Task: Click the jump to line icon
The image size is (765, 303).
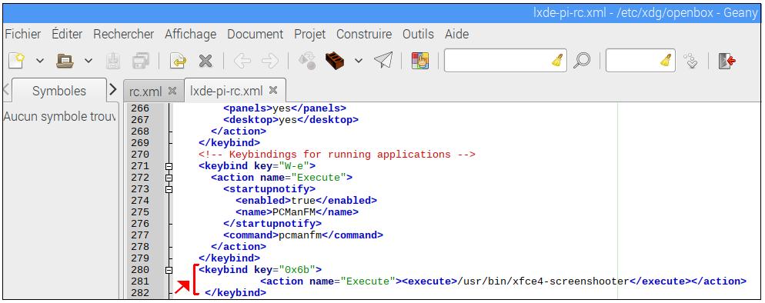Action: pyautogui.click(x=690, y=61)
